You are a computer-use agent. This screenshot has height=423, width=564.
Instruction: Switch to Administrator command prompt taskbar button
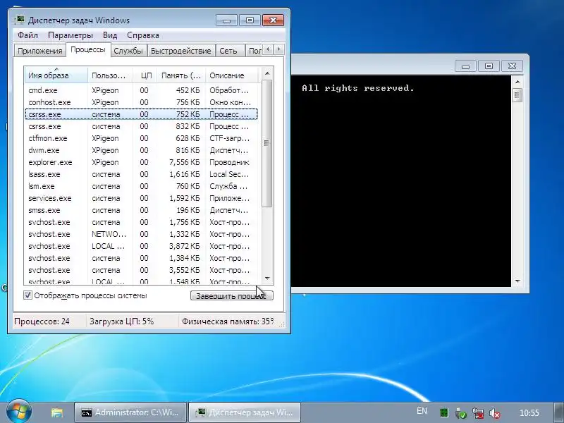(x=130, y=412)
